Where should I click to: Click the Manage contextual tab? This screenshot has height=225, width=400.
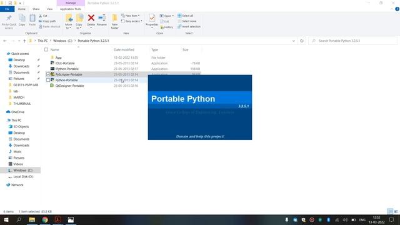[x=71, y=2]
